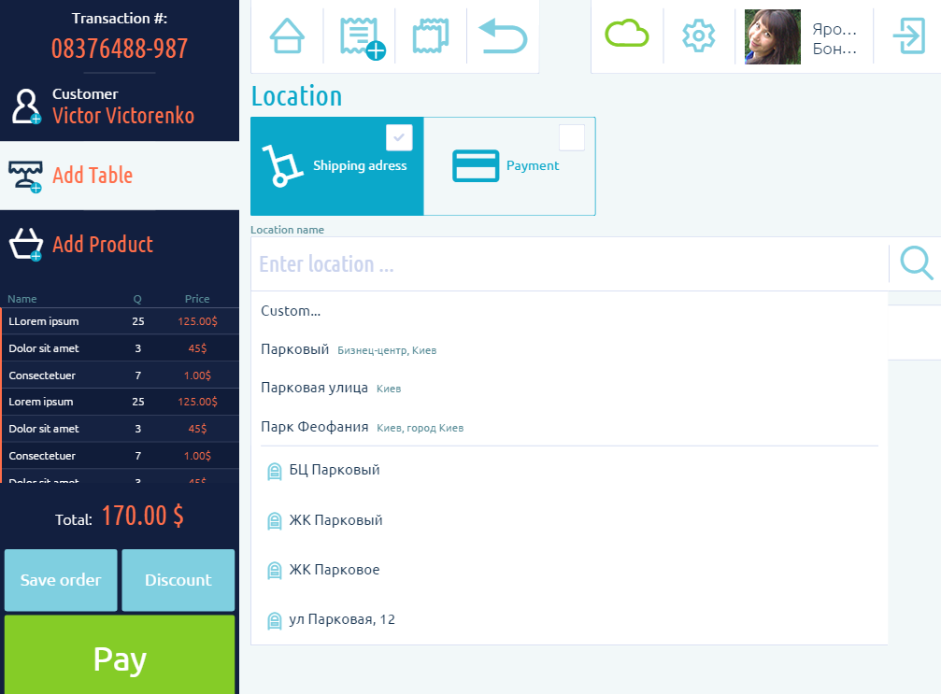Screen dimensions: 941x694
Task: Choose 'Custom...' from location suggestions
Action: 291,311
